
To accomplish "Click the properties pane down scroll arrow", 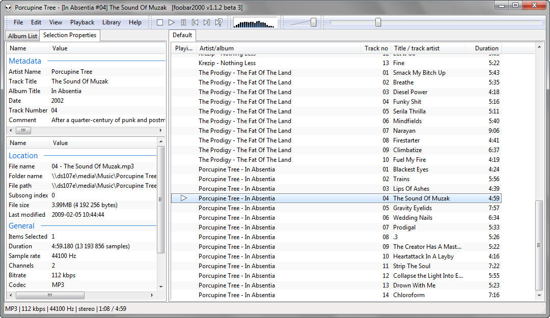I will click(x=161, y=286).
